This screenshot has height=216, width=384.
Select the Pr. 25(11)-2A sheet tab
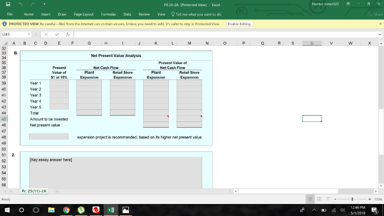pos(34,190)
